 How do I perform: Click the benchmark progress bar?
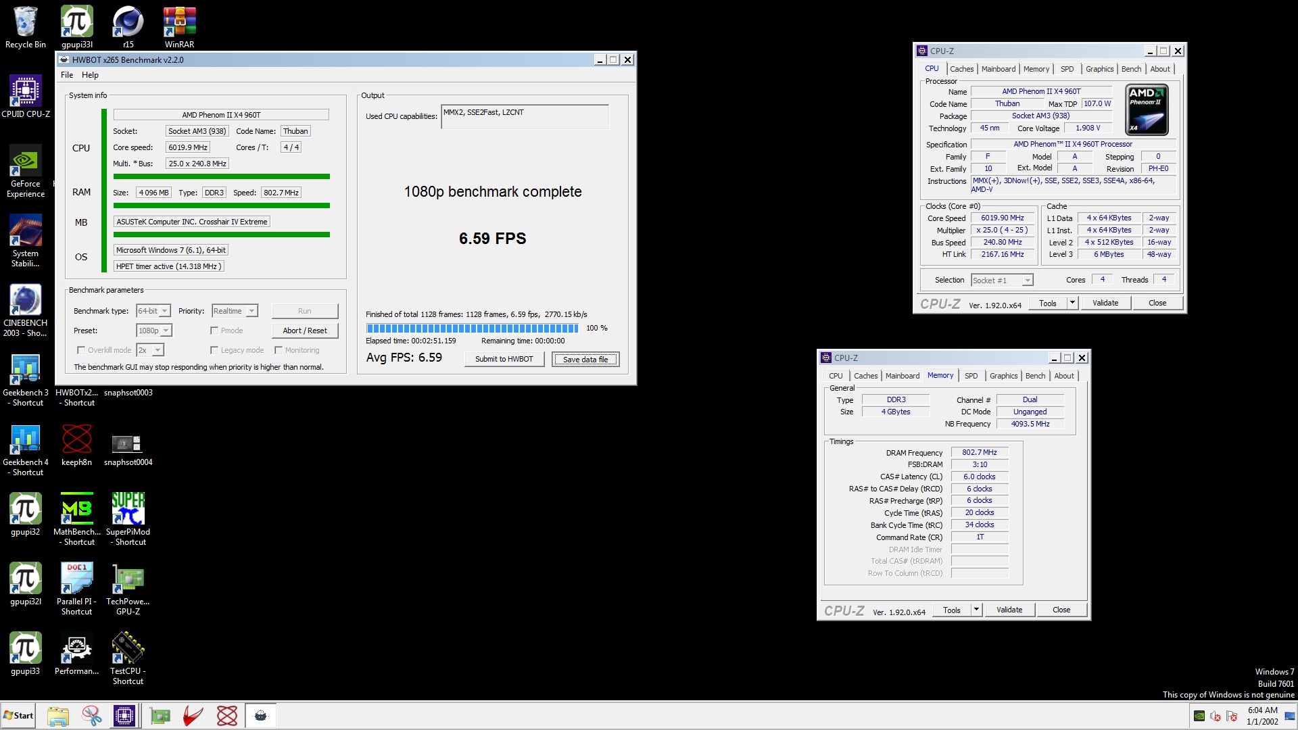472,328
